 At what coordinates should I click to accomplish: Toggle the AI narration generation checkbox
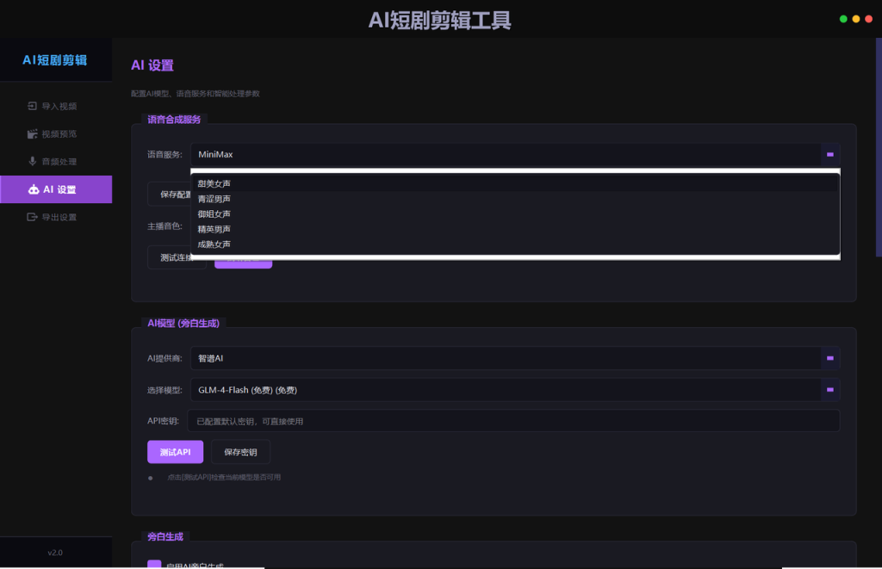[154, 564]
